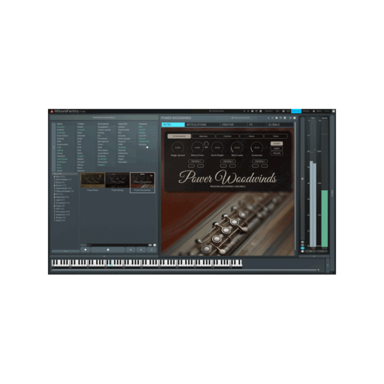Select the Staccato articulation button
The width and height of the screenshot is (384, 384).
[x=276, y=153]
